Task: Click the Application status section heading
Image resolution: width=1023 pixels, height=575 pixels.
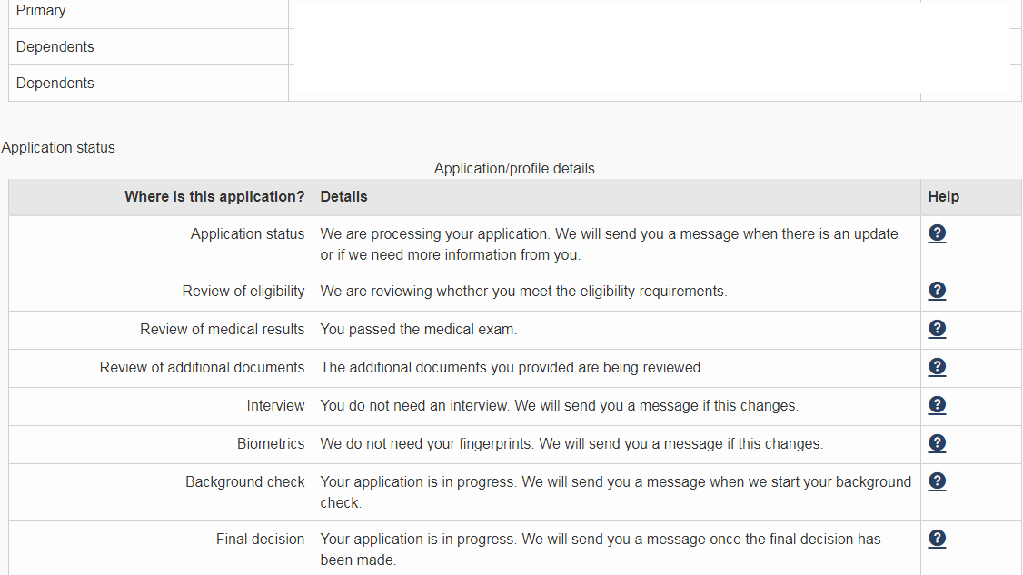Action: click(58, 147)
